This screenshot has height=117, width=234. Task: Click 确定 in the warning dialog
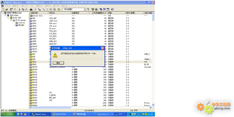click(x=58, y=63)
